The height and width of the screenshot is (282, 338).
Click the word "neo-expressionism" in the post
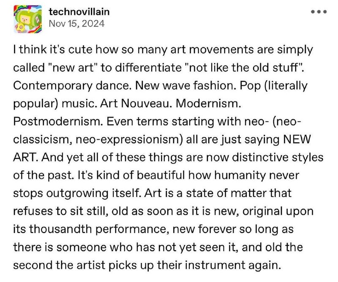128,140
